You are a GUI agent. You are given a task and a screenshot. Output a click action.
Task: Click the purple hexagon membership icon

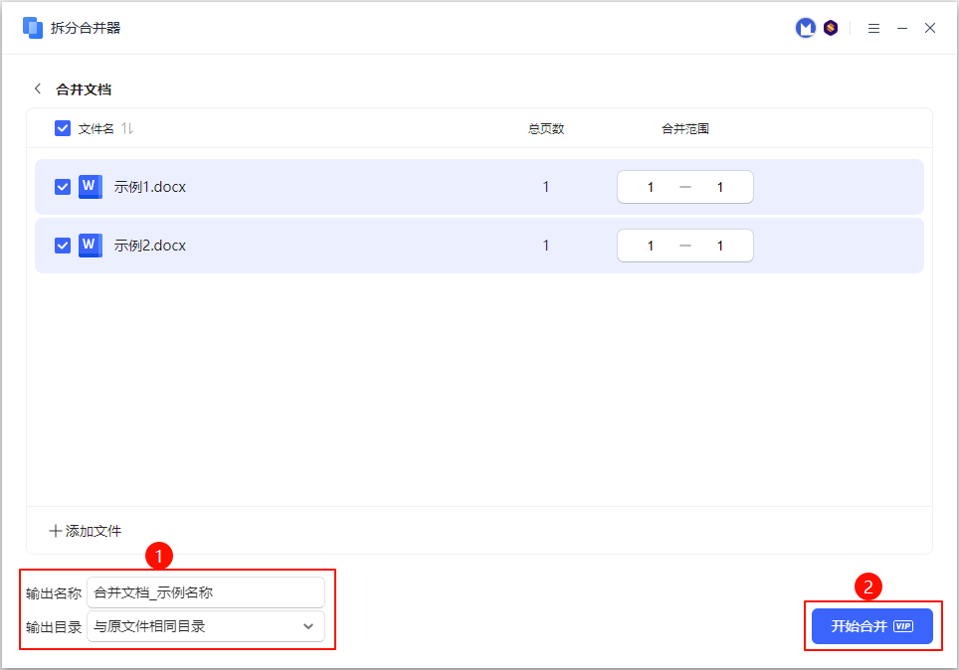click(831, 29)
